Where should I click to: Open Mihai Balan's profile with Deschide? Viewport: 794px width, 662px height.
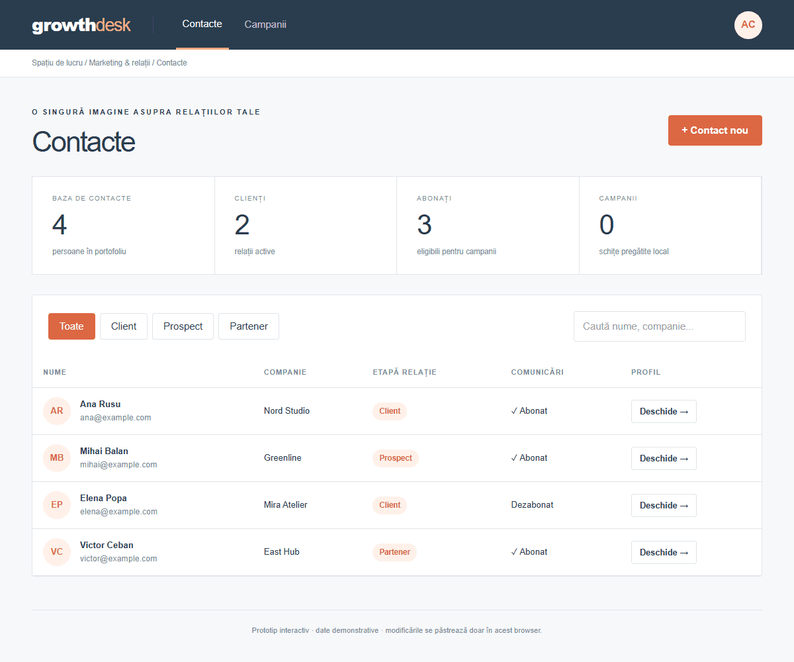pos(664,458)
